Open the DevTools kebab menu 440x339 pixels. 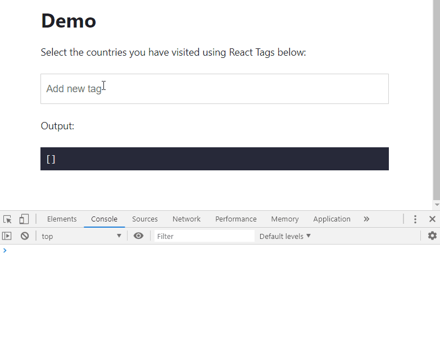415,219
